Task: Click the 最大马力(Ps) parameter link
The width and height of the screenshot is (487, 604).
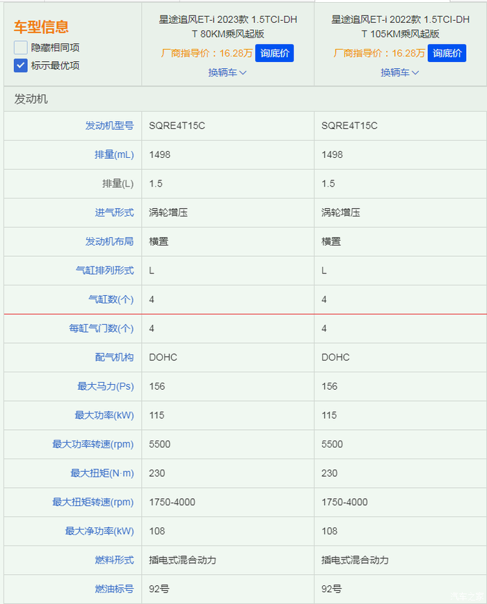Action: (x=106, y=386)
